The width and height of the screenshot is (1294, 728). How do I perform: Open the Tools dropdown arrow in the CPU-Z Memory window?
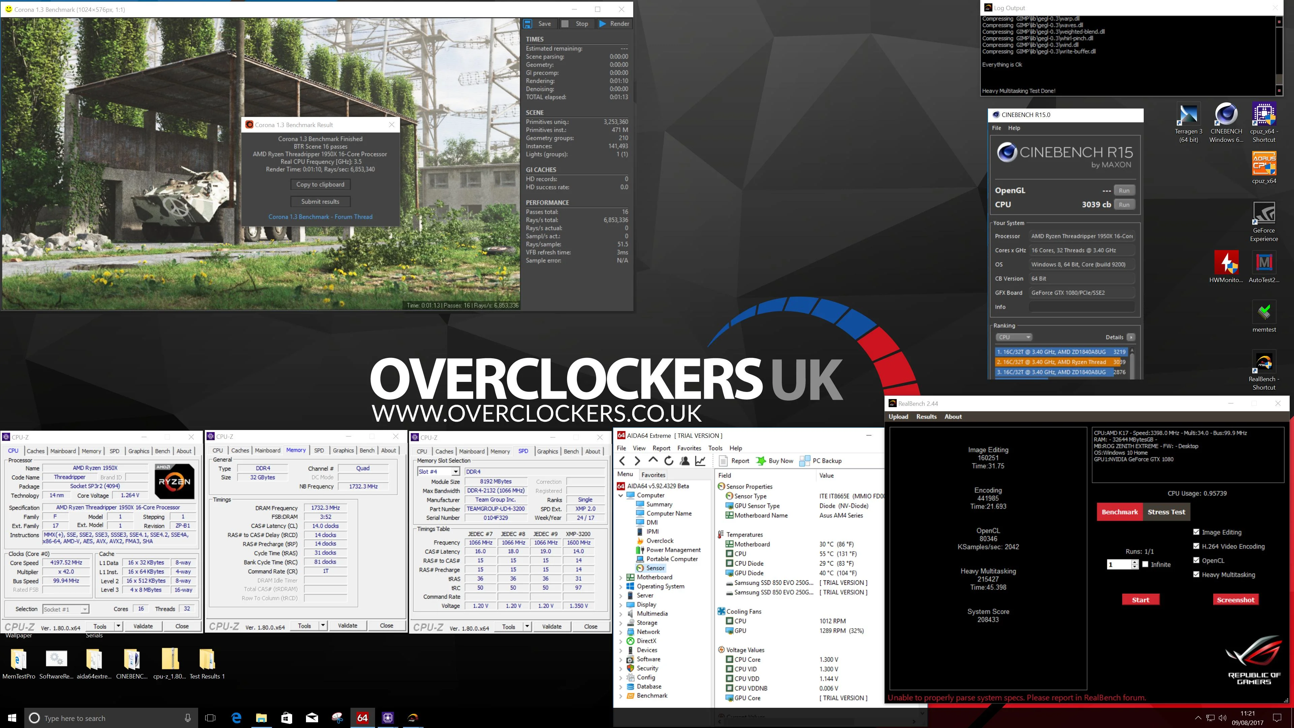[x=323, y=626]
